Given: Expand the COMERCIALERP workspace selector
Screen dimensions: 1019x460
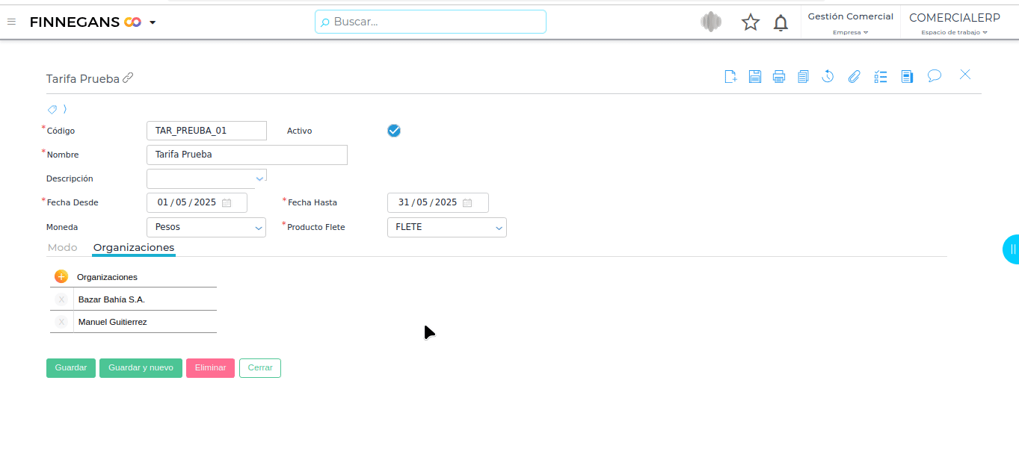Looking at the screenshot, I should [x=955, y=22].
